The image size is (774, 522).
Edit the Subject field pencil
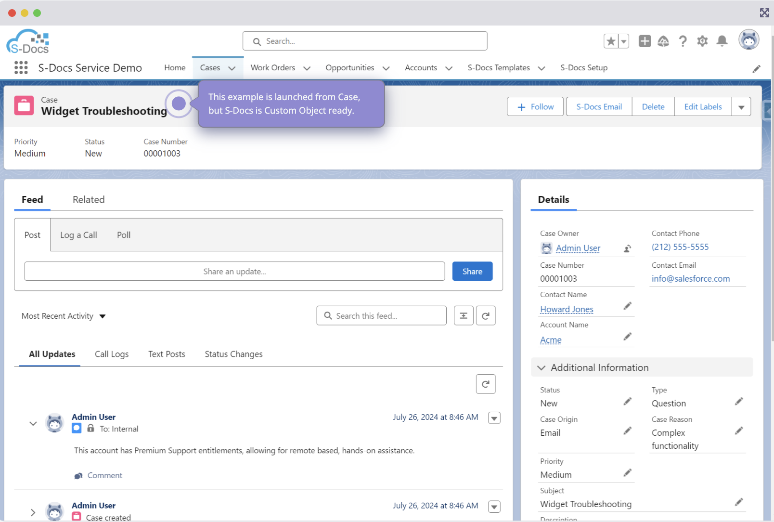click(x=739, y=502)
